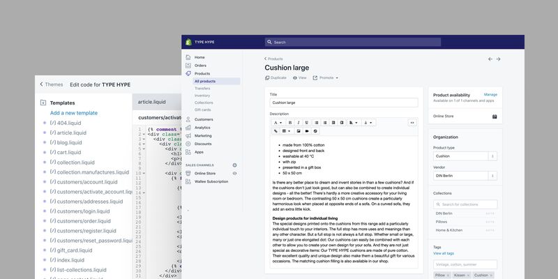Open Marketing section in sidebar

pyautogui.click(x=203, y=136)
